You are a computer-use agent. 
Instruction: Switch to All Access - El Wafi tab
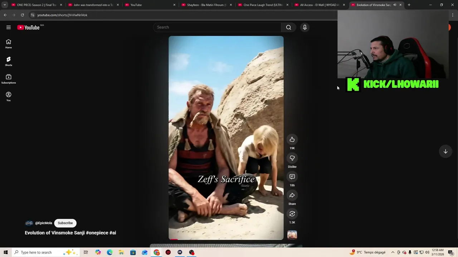[x=320, y=5]
